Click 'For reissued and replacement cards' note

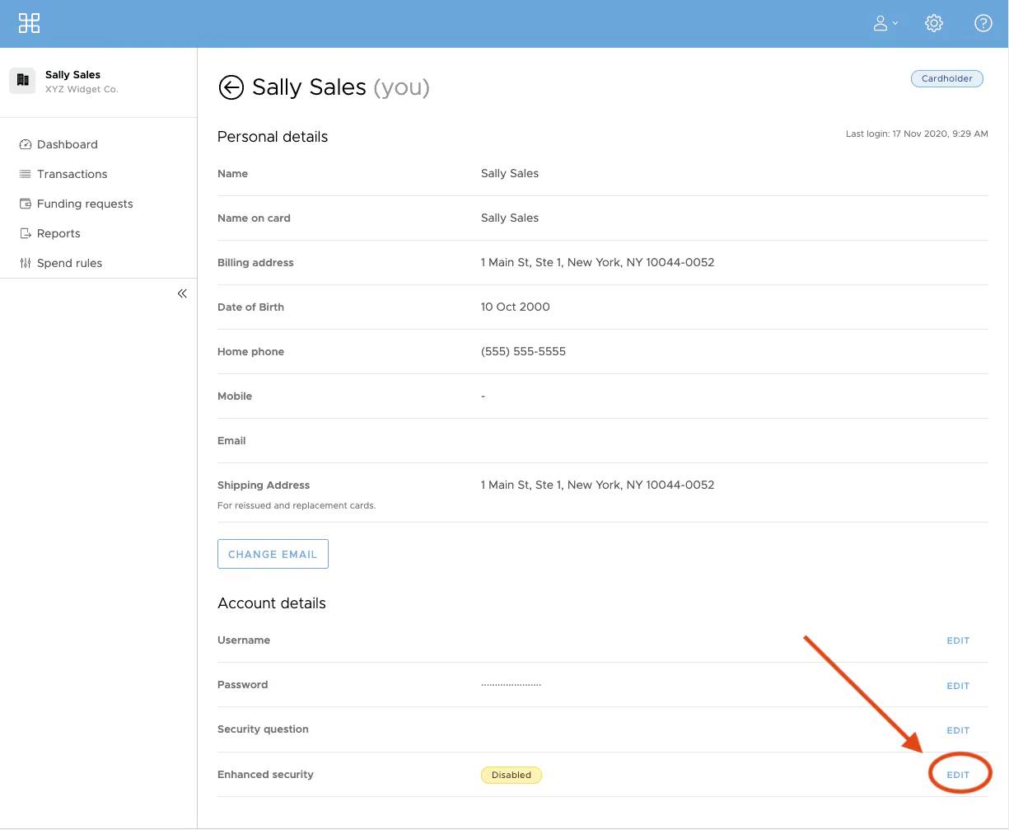tap(297, 505)
